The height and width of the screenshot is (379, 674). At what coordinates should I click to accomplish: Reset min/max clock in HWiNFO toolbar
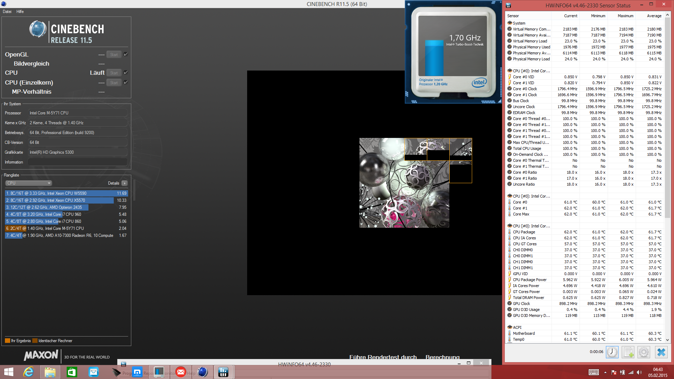(612, 352)
